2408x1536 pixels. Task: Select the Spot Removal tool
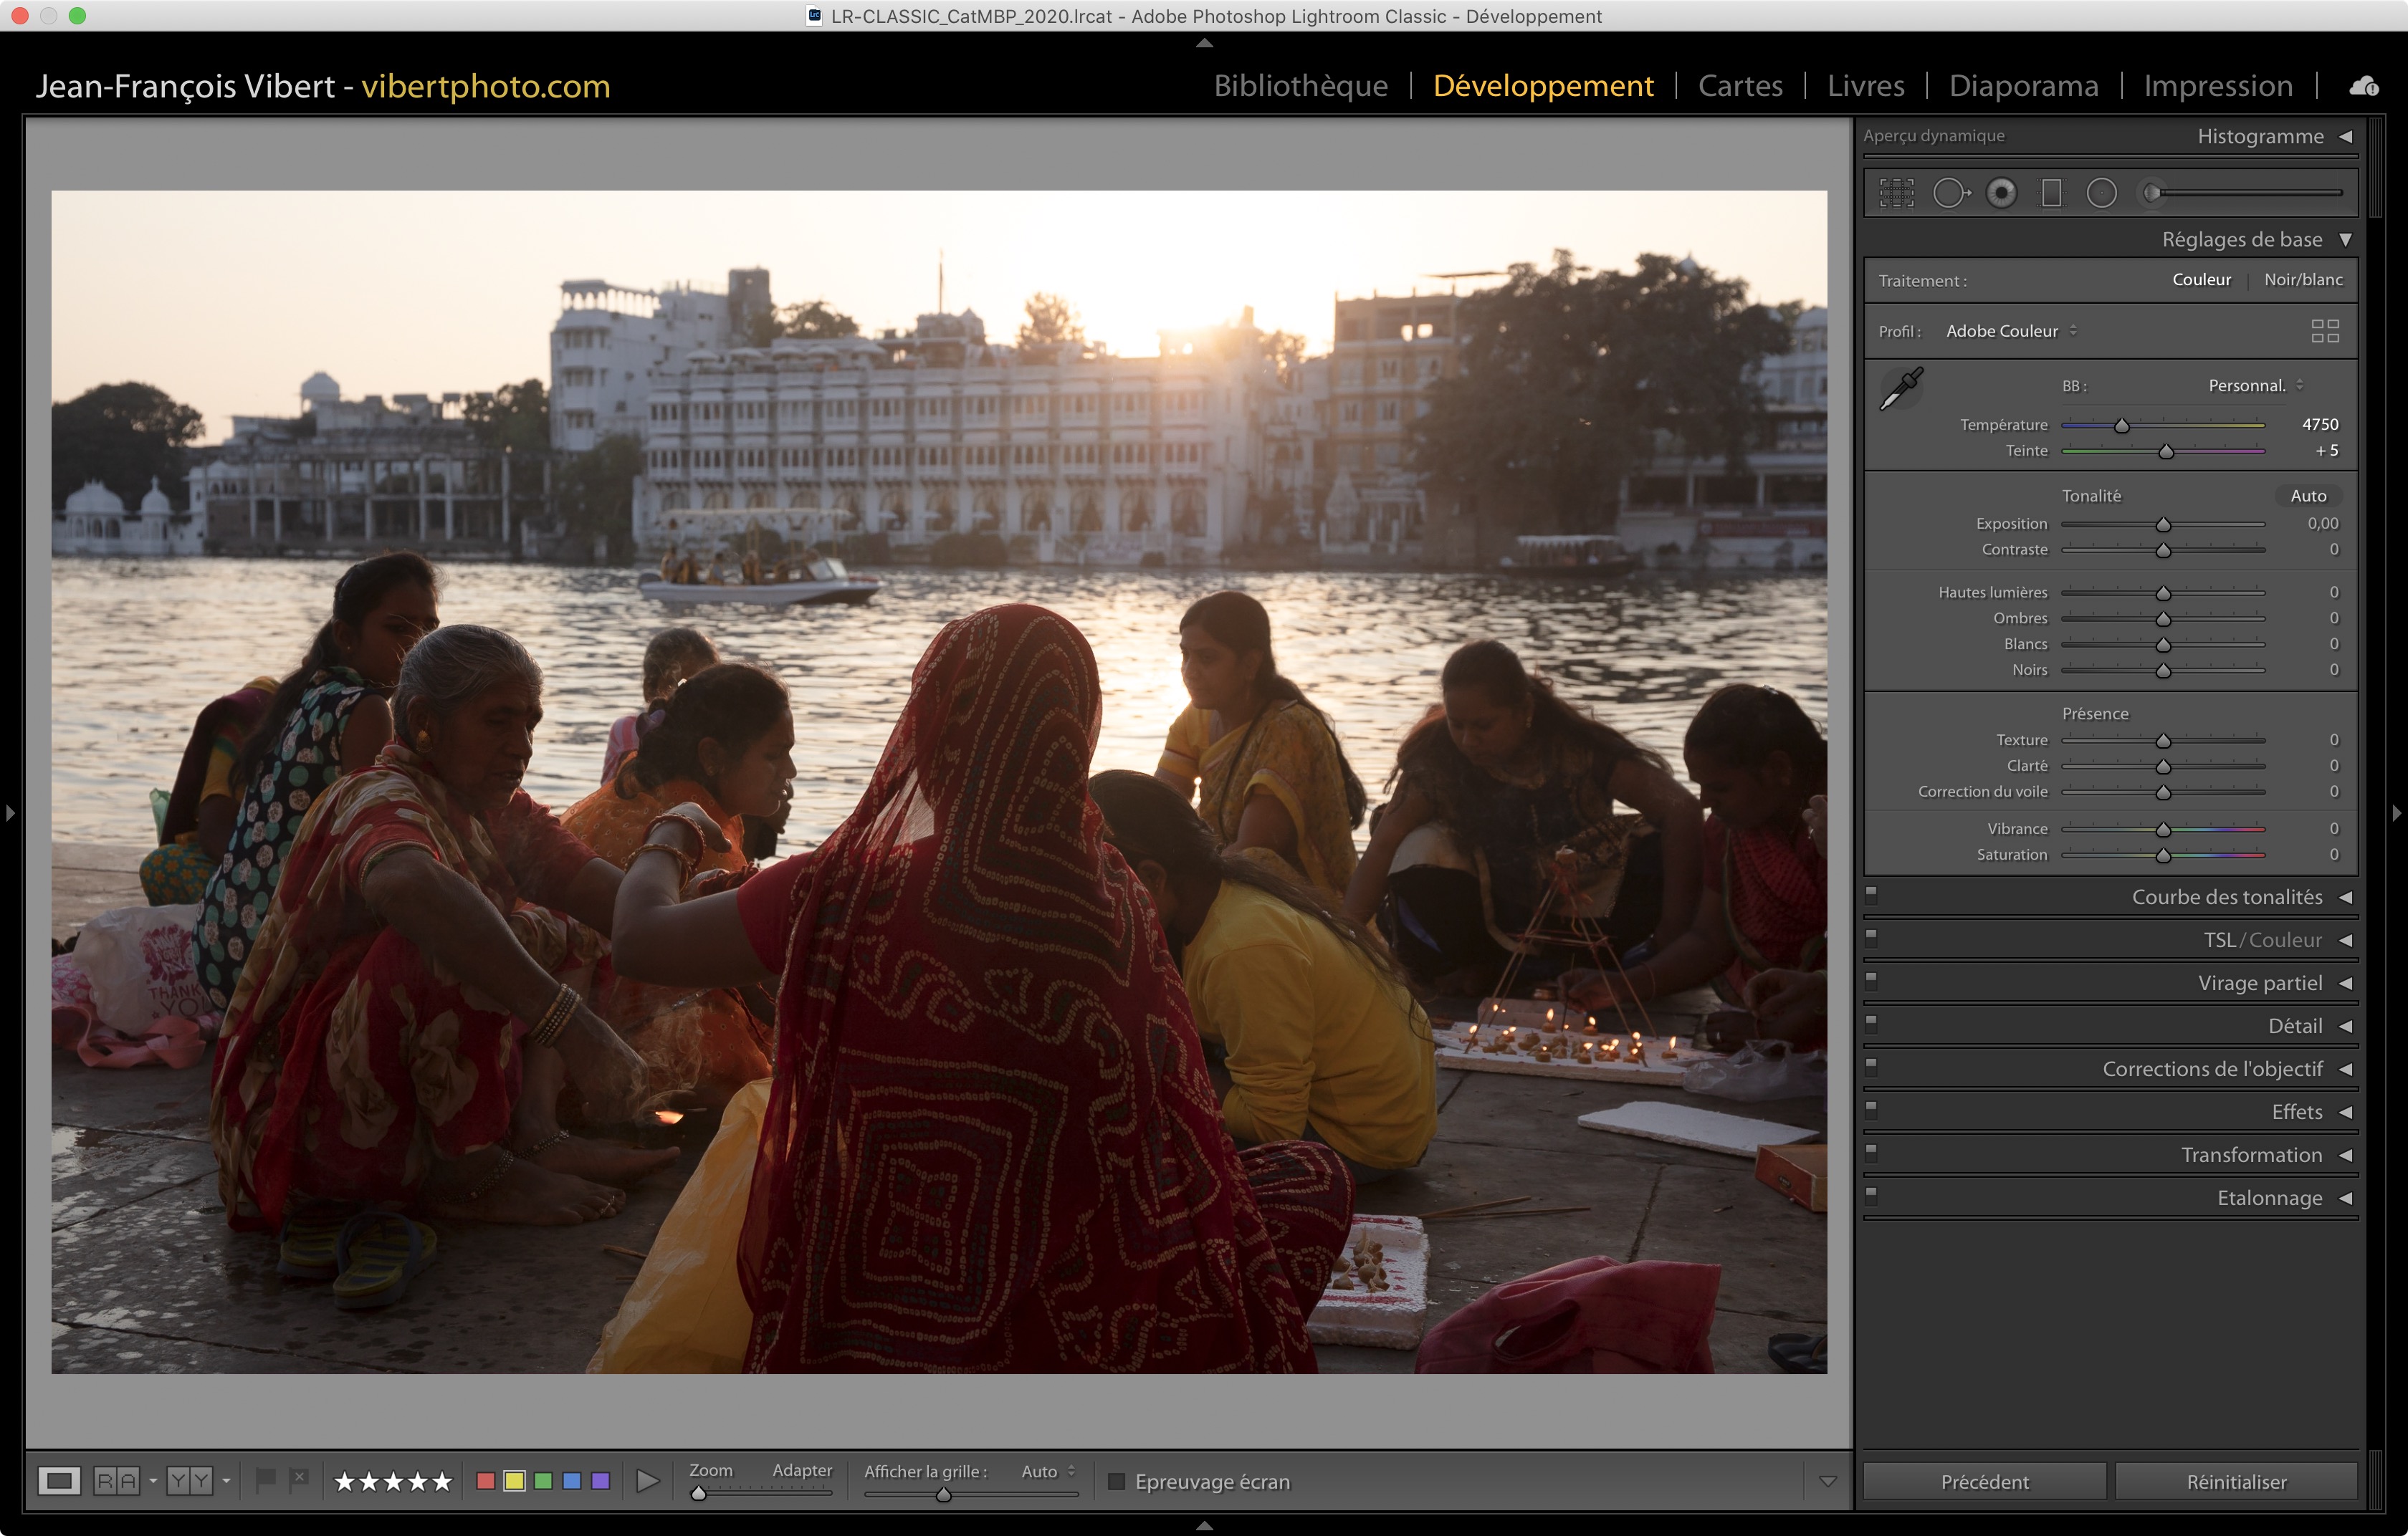click(1950, 193)
